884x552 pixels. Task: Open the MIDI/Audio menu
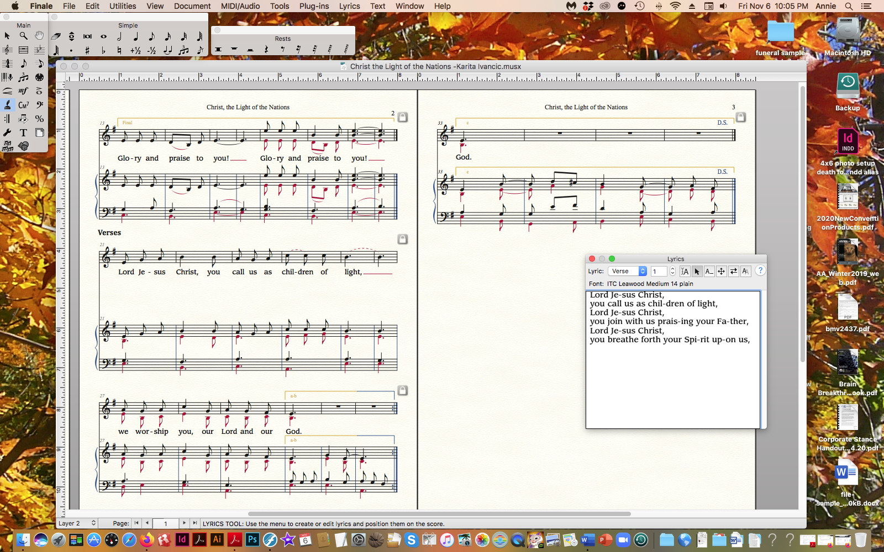(x=240, y=6)
